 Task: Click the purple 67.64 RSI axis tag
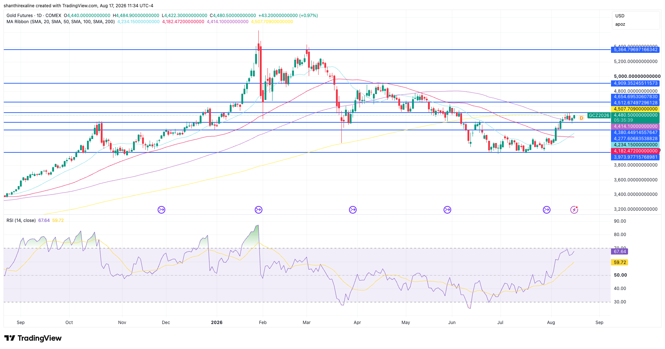point(620,252)
